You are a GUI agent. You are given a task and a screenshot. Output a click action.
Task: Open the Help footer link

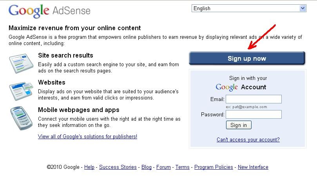coord(89,167)
